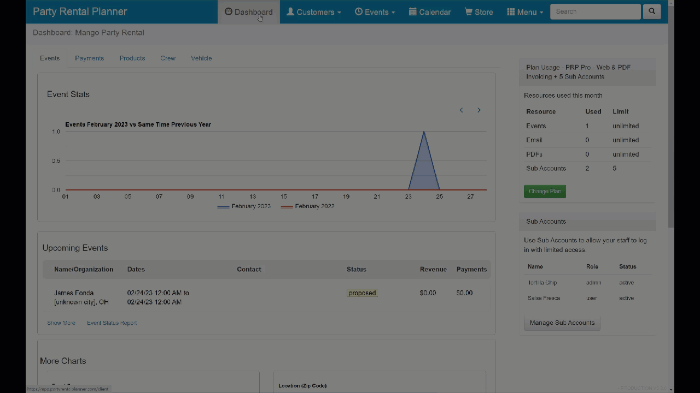The height and width of the screenshot is (393, 700).
Task: Go to previous chart with left arrow
Action: 461,110
